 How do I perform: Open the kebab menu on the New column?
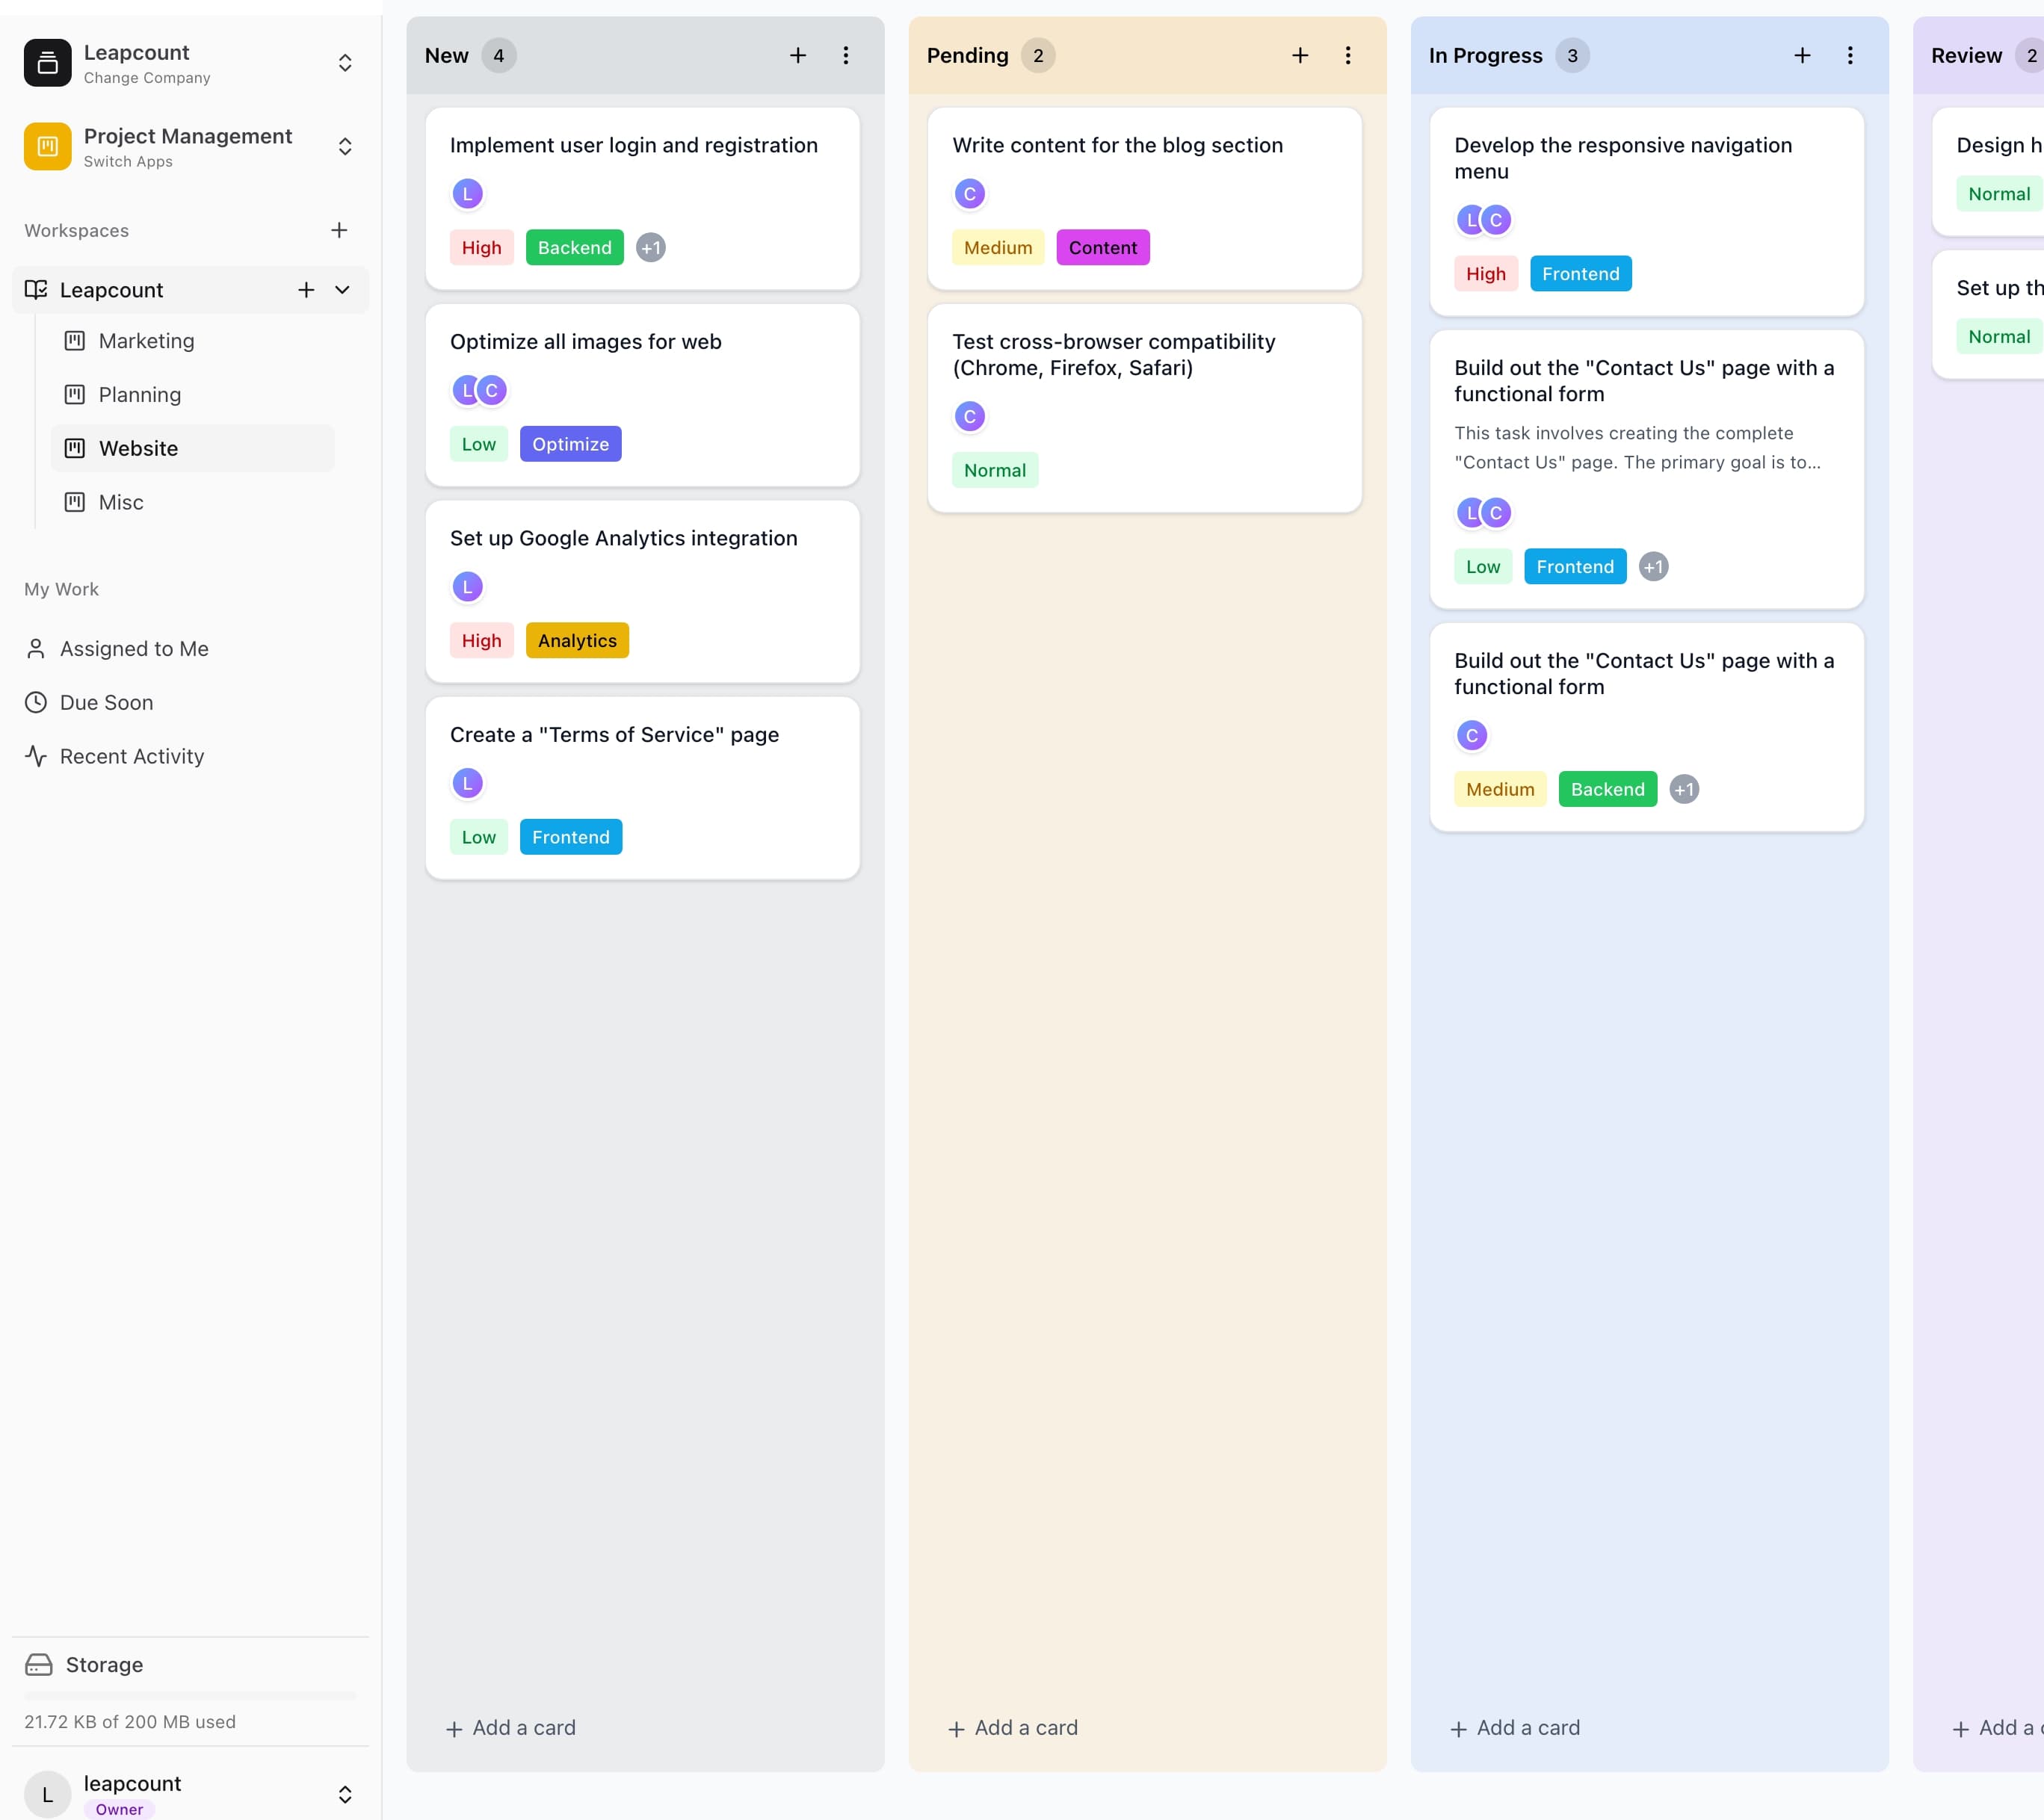coord(845,55)
